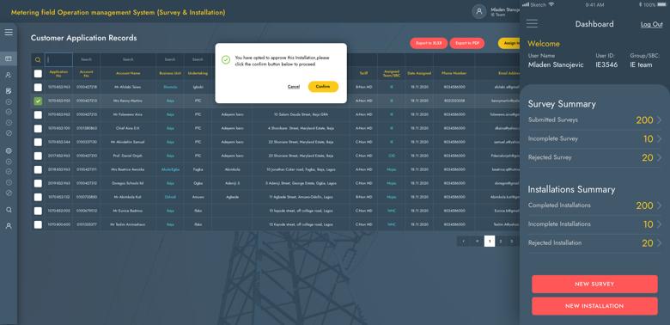670x325 pixels.
Task: Uncheck the Mrs Kenny Martins row checkbox
Action: point(38,101)
